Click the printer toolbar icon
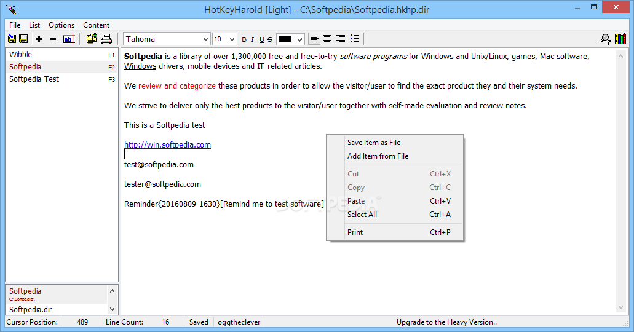This screenshot has height=332, width=634. (x=106, y=39)
